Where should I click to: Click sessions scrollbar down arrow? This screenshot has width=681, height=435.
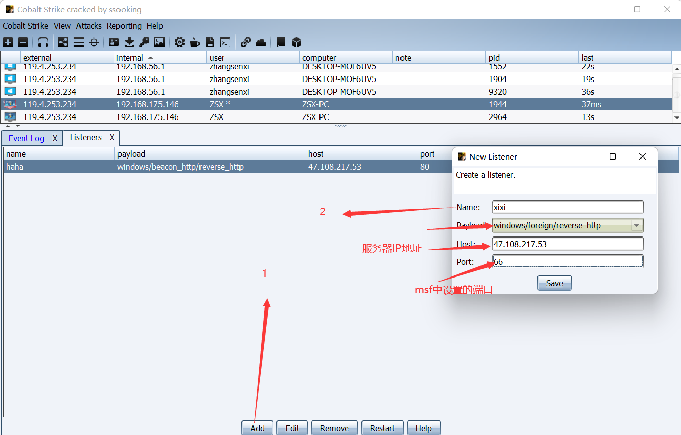point(677,117)
